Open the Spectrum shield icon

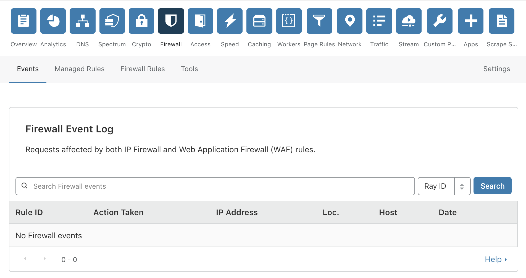coord(112,21)
